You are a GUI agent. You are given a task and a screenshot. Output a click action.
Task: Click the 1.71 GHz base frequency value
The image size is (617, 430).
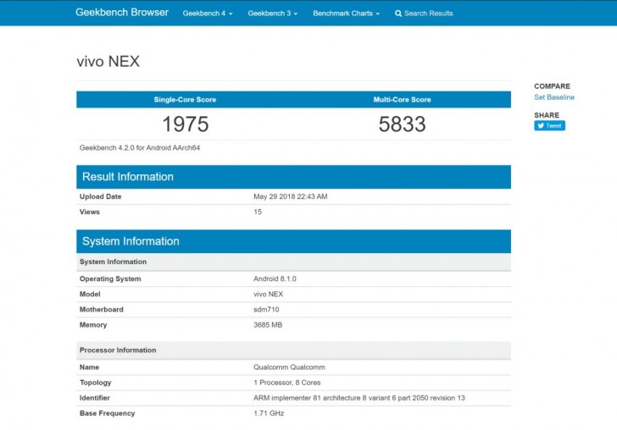click(x=269, y=413)
